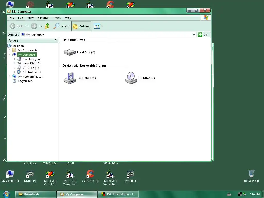The height and width of the screenshot is (198, 264).
Task: Maximize the My Computer window
Action: point(196,10)
